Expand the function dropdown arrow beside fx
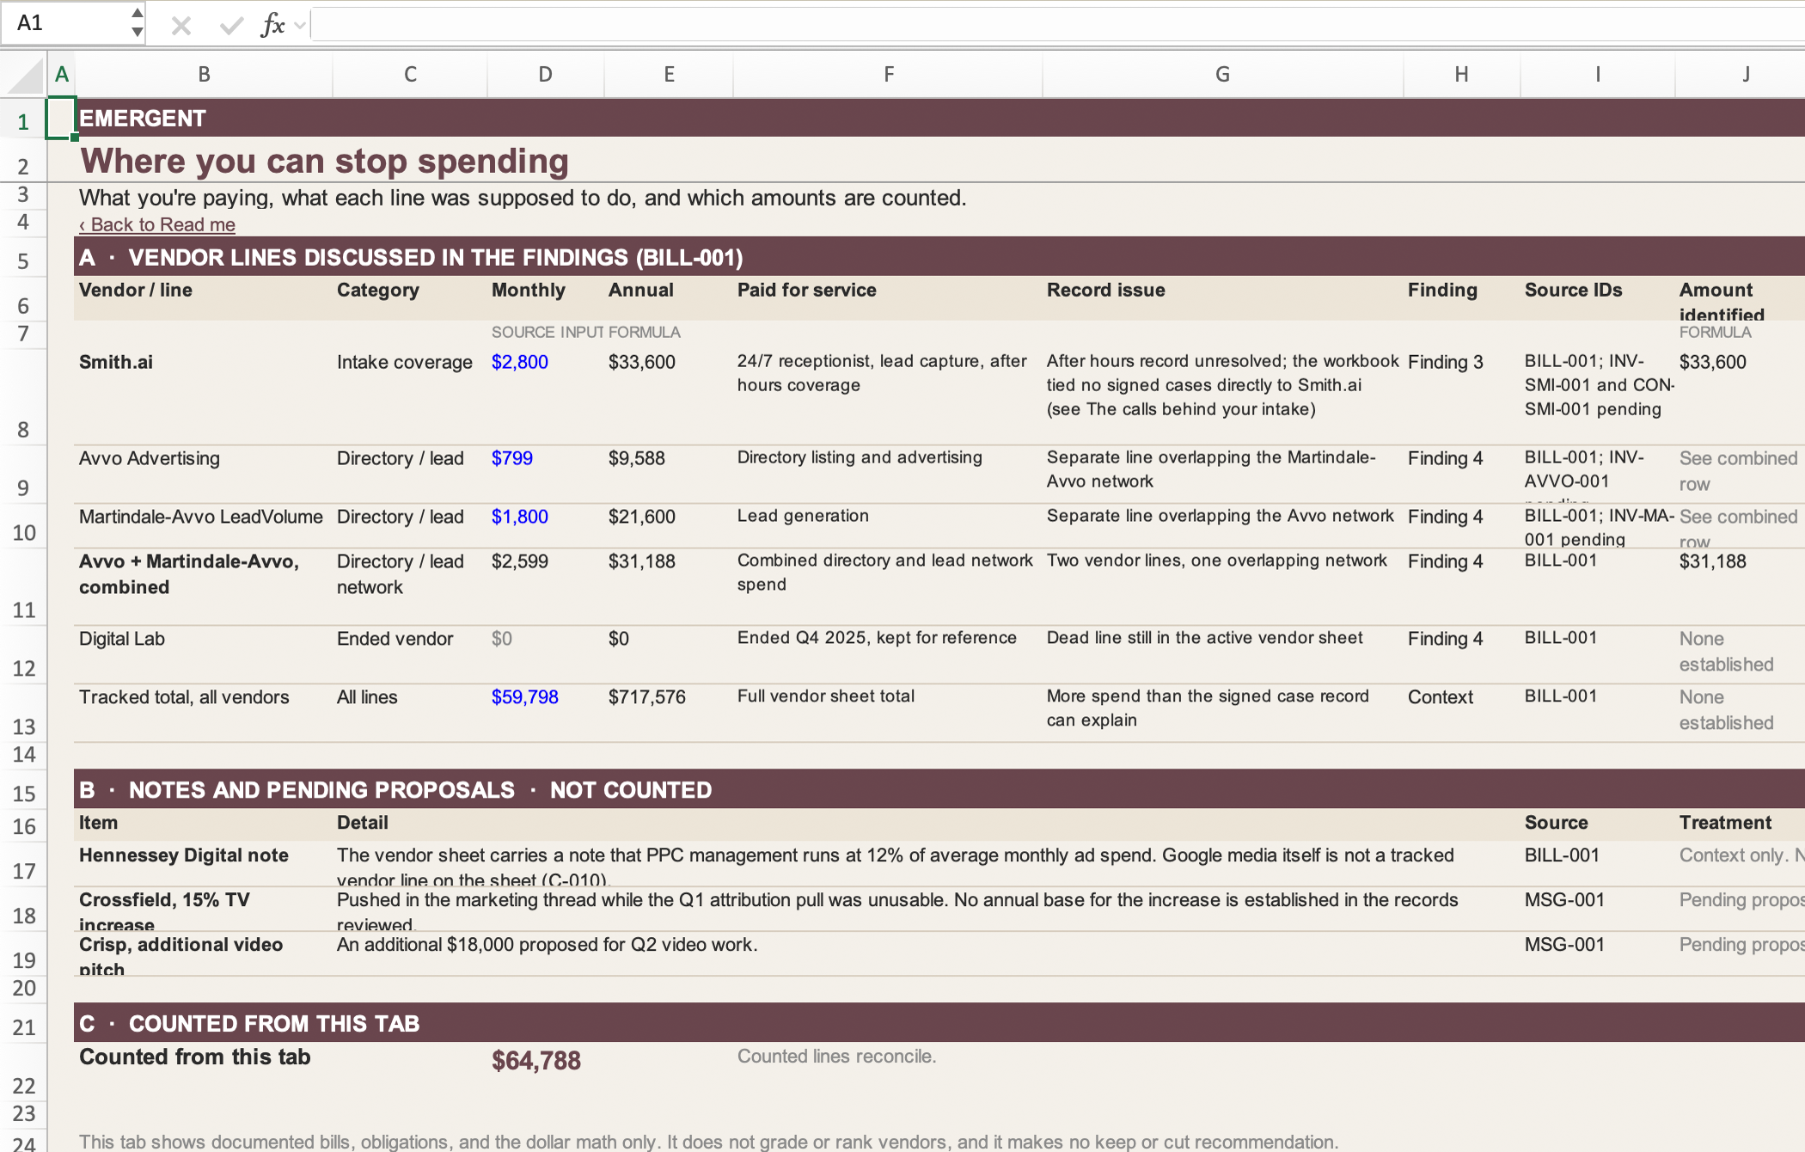The height and width of the screenshot is (1152, 1805). (x=300, y=26)
